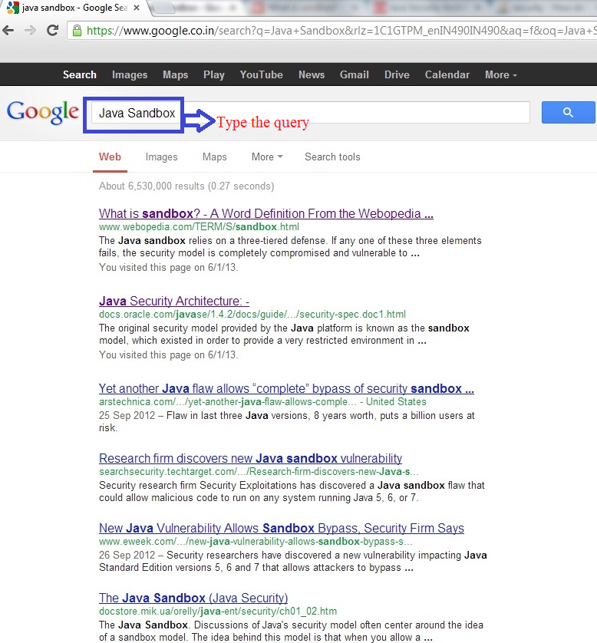Open Gmail in the black navigation bar

(x=355, y=74)
